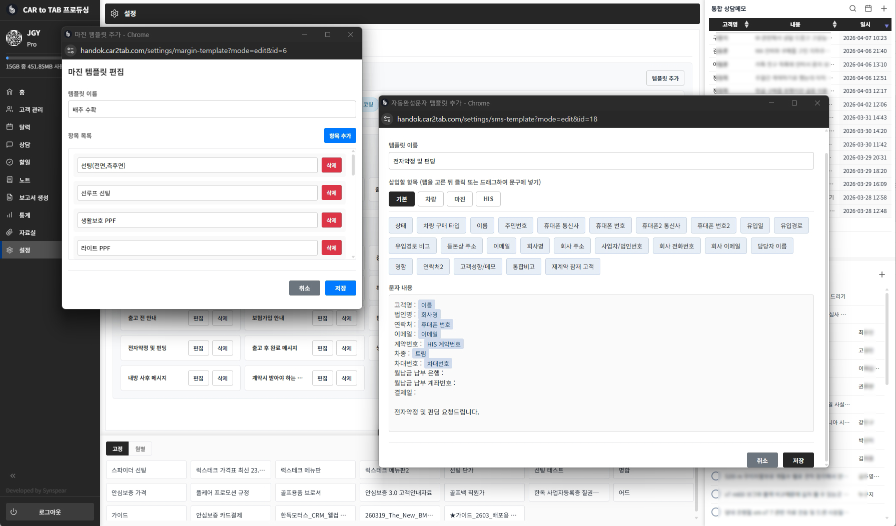
Task: Click the blue 항목 추가 button
Action: pos(340,136)
